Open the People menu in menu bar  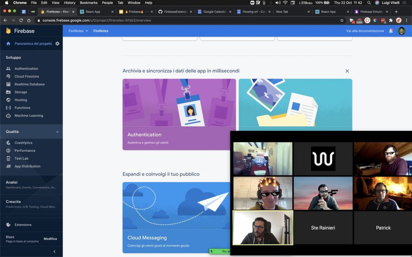point(107,3)
